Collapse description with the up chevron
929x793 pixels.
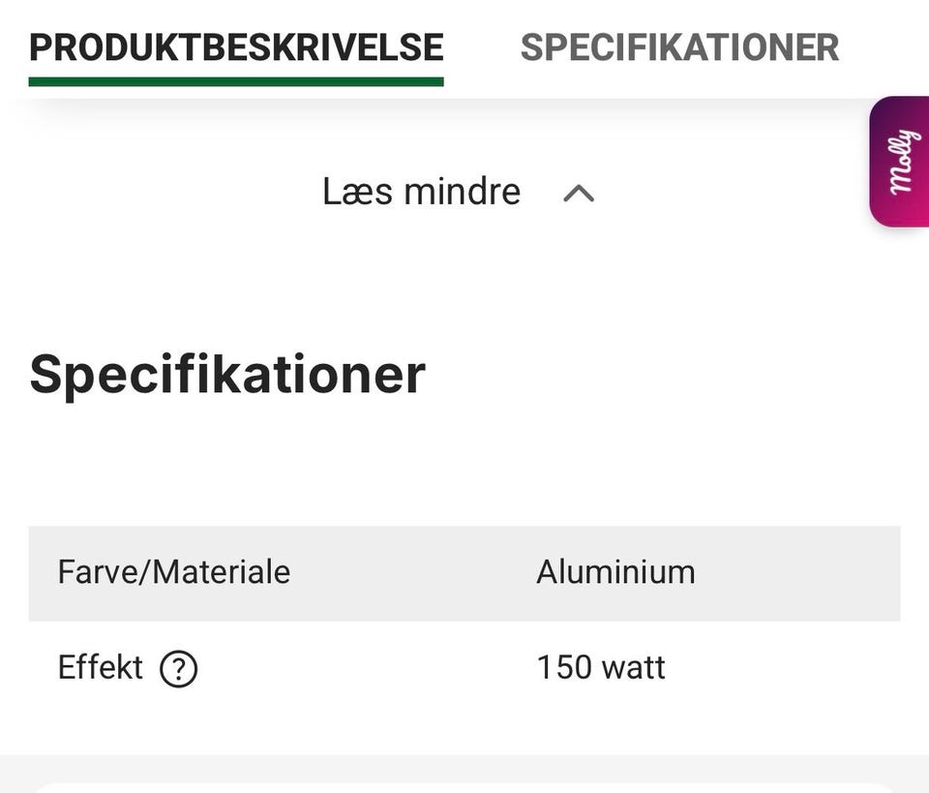(x=579, y=194)
